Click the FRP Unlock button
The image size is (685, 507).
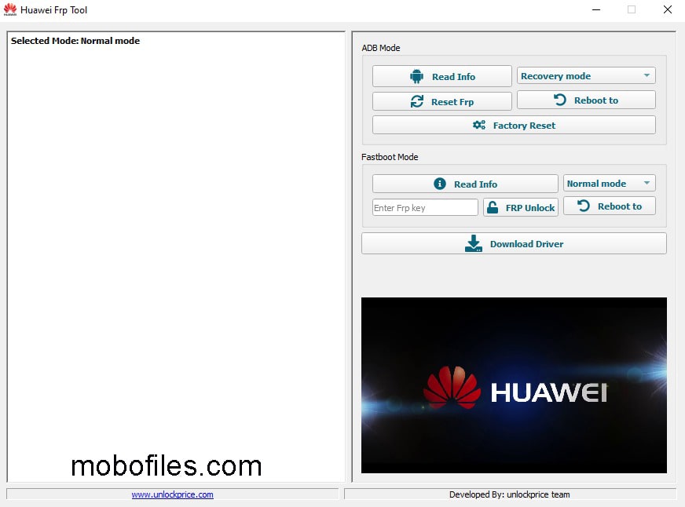tap(521, 207)
